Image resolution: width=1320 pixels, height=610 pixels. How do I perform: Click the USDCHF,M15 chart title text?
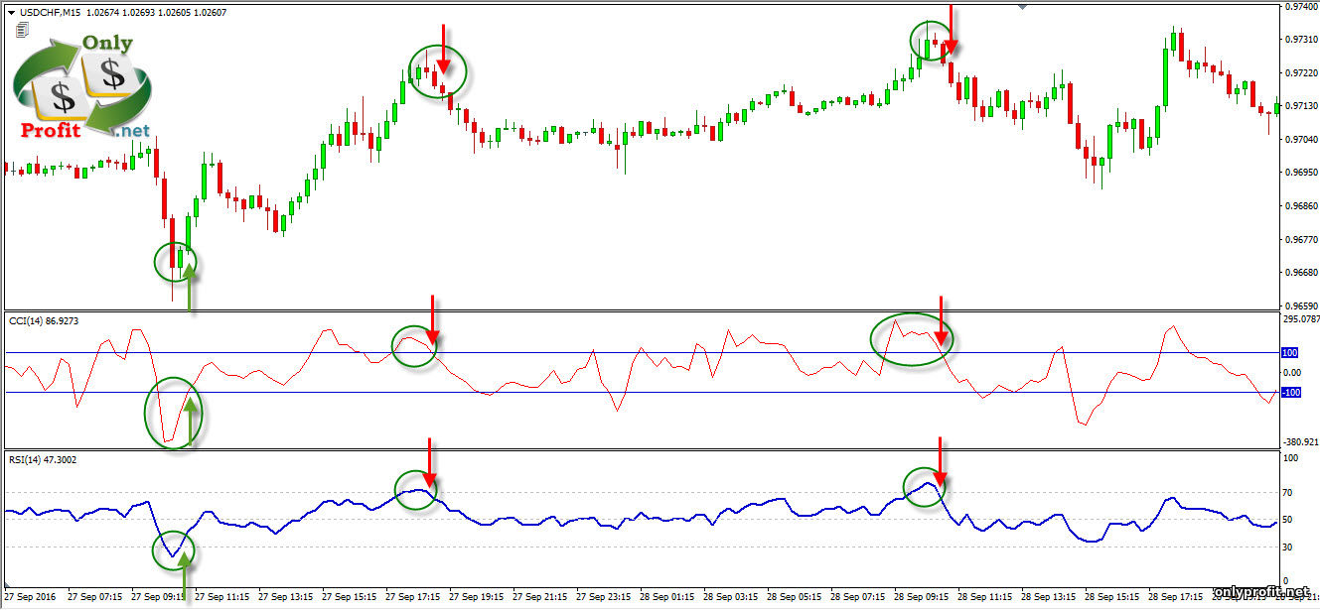pyautogui.click(x=51, y=12)
